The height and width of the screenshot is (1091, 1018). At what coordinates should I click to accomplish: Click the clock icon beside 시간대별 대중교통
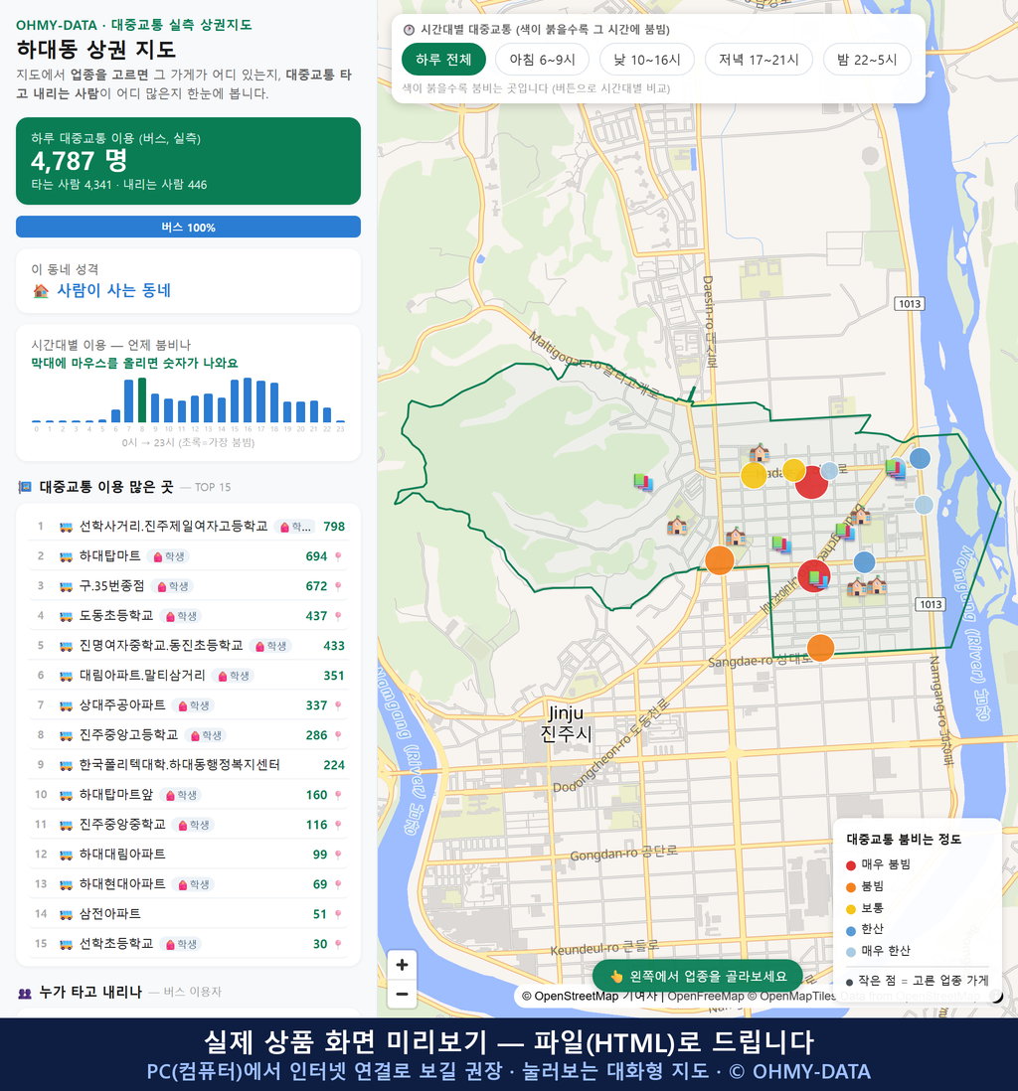pos(409,30)
